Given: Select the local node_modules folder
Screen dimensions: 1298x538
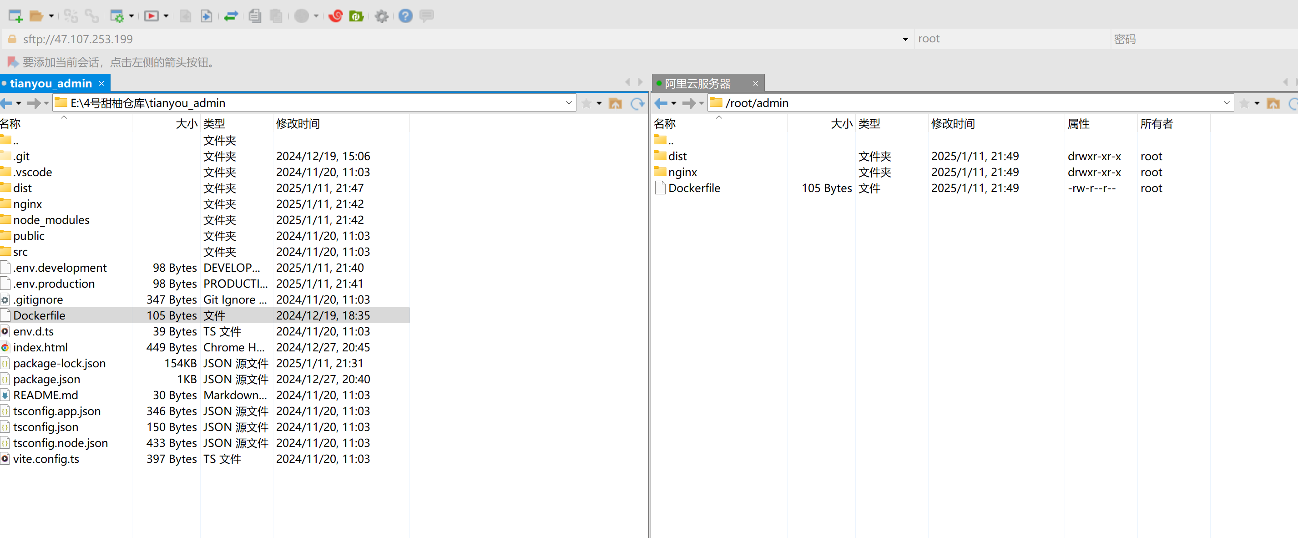Looking at the screenshot, I should (x=51, y=220).
